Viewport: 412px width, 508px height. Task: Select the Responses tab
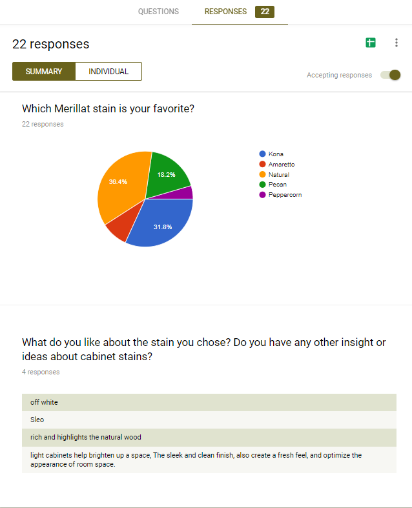point(225,12)
